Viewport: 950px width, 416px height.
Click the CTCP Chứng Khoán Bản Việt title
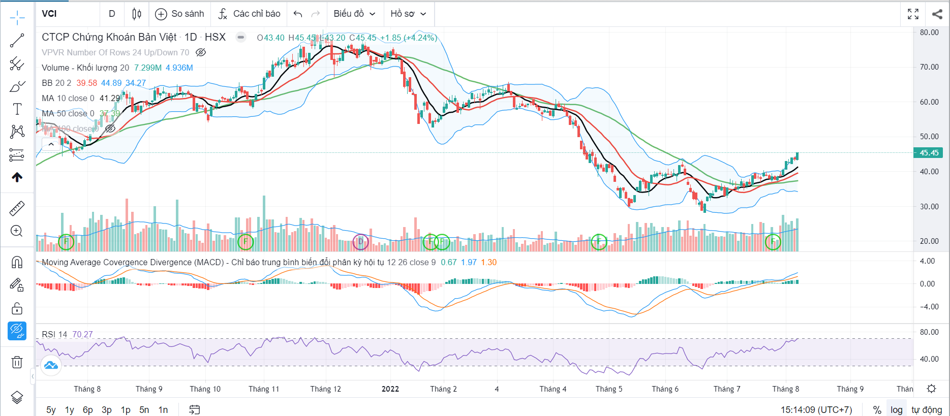click(109, 37)
